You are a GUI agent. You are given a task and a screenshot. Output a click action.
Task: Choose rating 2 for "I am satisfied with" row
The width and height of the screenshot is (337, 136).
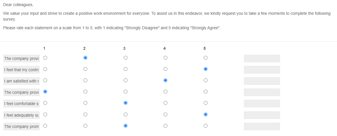85,80
